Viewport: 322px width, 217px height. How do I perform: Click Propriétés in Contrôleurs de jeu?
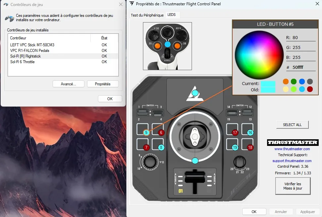[103, 84]
